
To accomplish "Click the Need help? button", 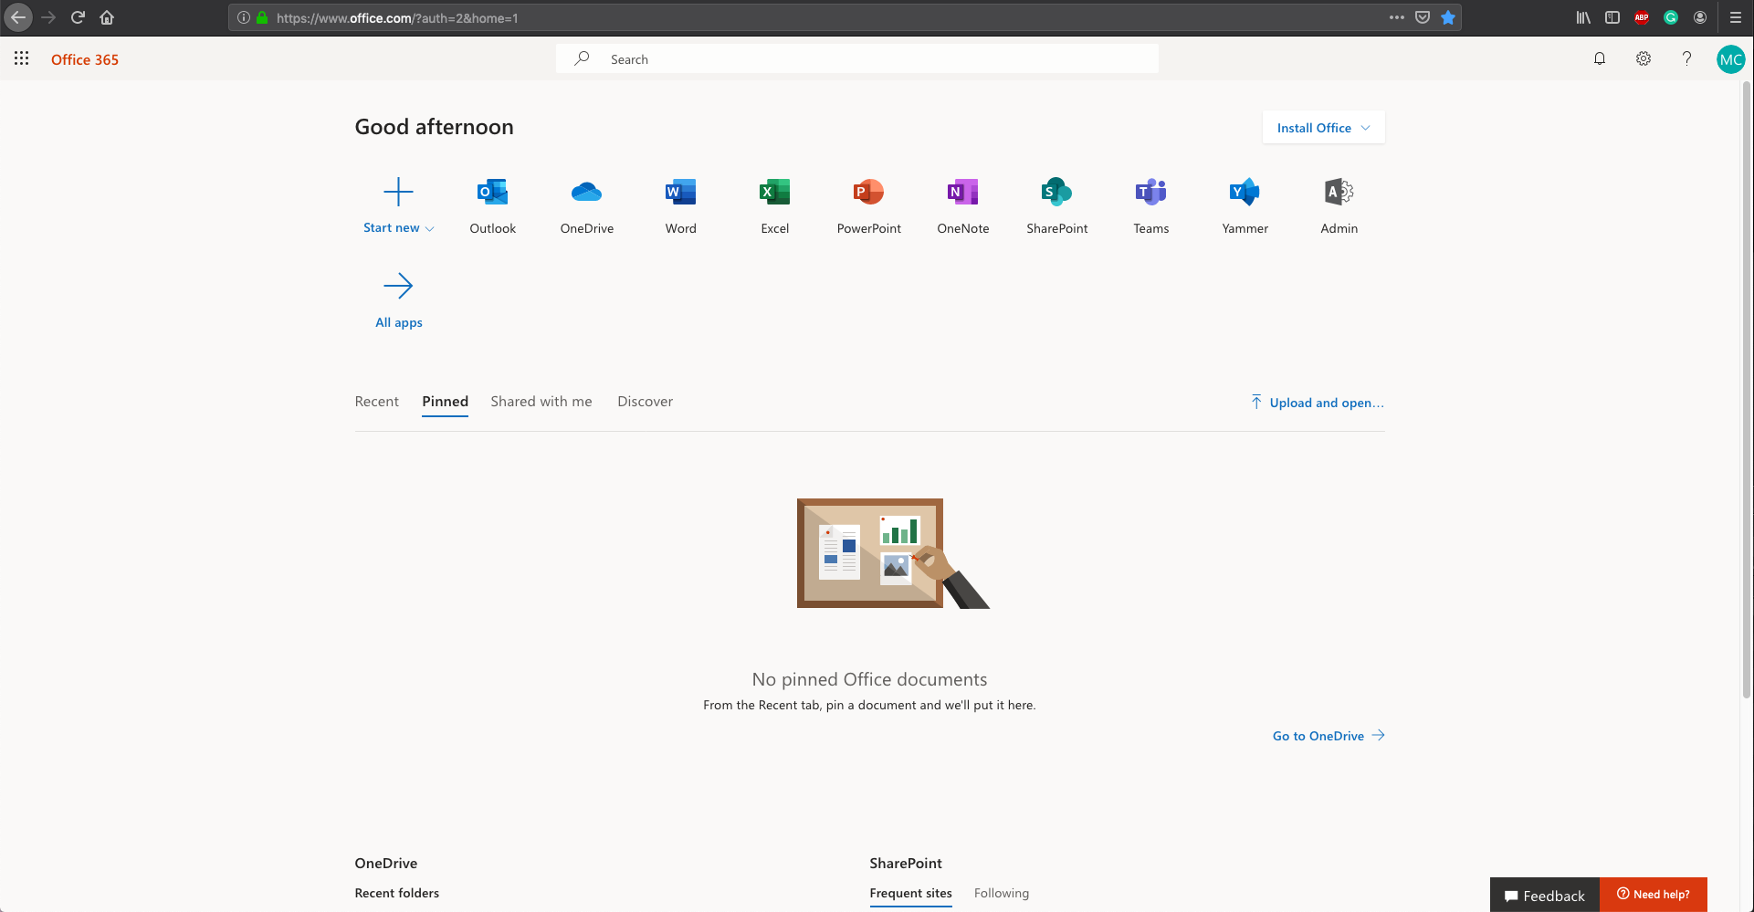I will pos(1654,895).
